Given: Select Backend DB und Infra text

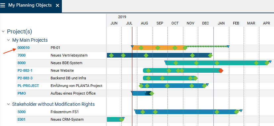Looking at the screenshot, I should [x=68, y=78].
